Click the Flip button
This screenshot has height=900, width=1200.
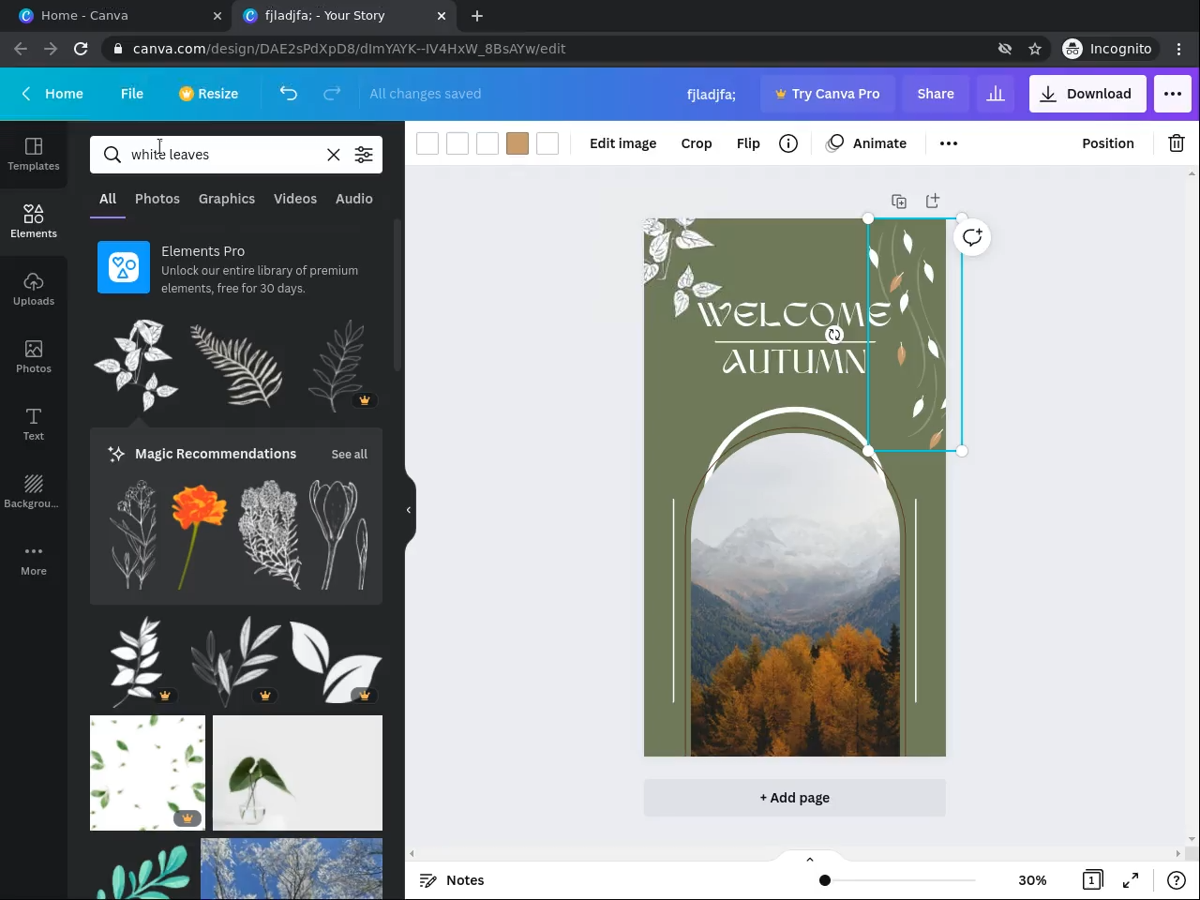pos(748,143)
